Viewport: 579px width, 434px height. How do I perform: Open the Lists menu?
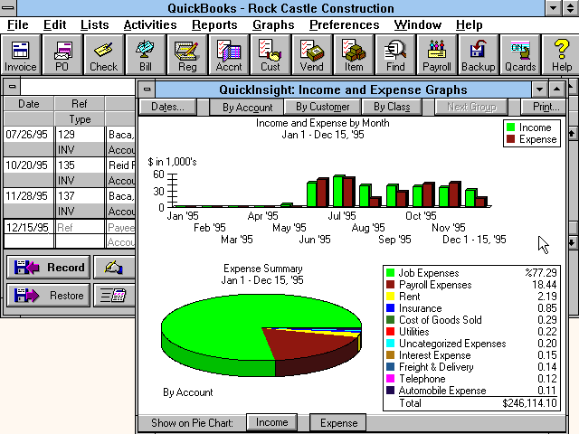(94, 24)
